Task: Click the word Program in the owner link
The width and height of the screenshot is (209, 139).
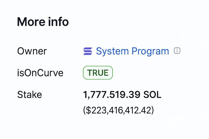Action: 150,52
